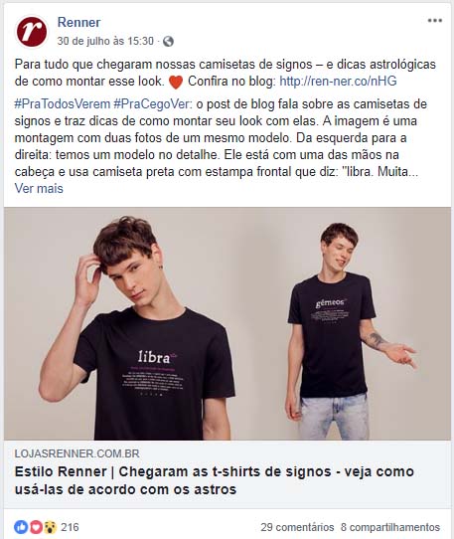Expand post text with Ver mais
The width and height of the screenshot is (454, 539).
pos(39,188)
